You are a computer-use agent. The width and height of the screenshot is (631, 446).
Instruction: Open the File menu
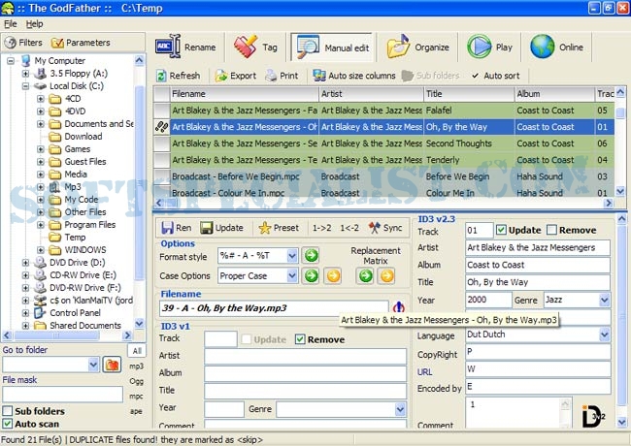(11, 23)
